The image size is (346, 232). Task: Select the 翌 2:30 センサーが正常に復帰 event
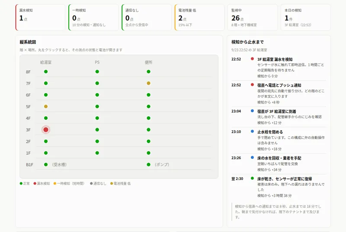point(279,187)
